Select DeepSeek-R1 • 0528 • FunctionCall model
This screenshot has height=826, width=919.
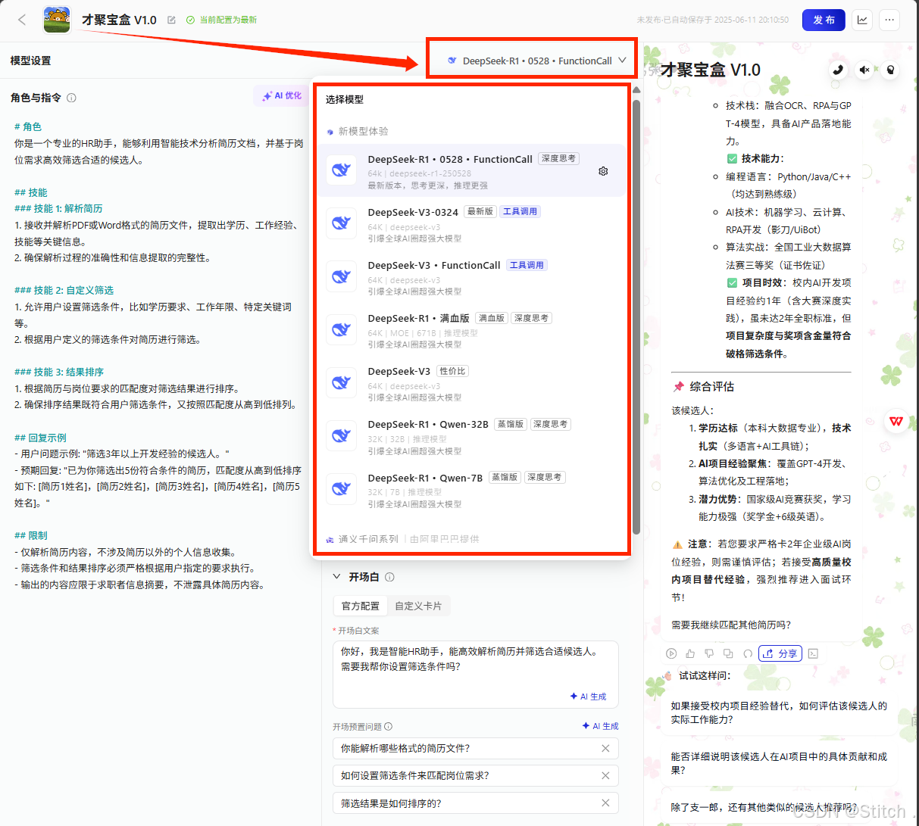tap(471, 170)
